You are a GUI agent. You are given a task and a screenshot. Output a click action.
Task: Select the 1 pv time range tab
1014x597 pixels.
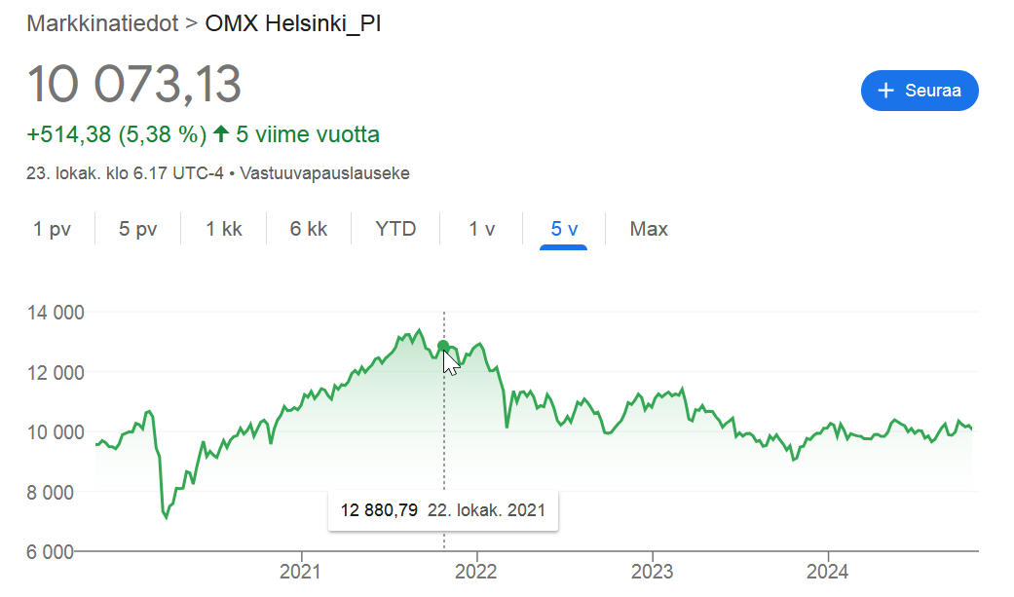(x=52, y=229)
